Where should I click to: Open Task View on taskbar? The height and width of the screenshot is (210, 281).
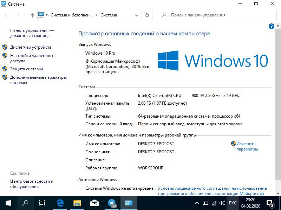[42, 203]
